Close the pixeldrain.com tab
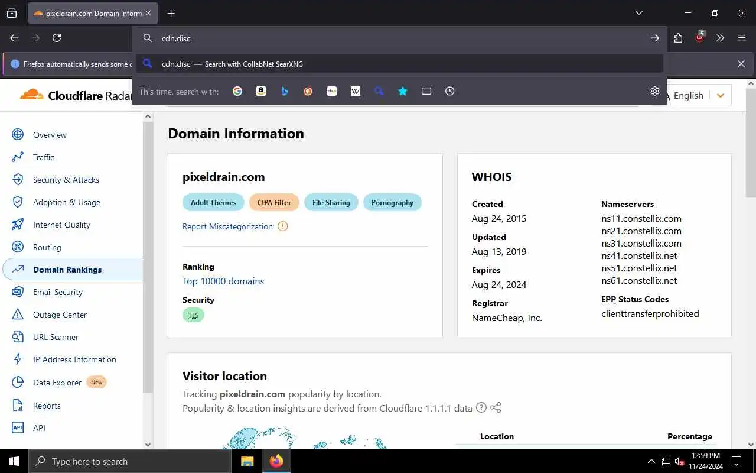Screen dimensions: 756x473 [x=148, y=13]
